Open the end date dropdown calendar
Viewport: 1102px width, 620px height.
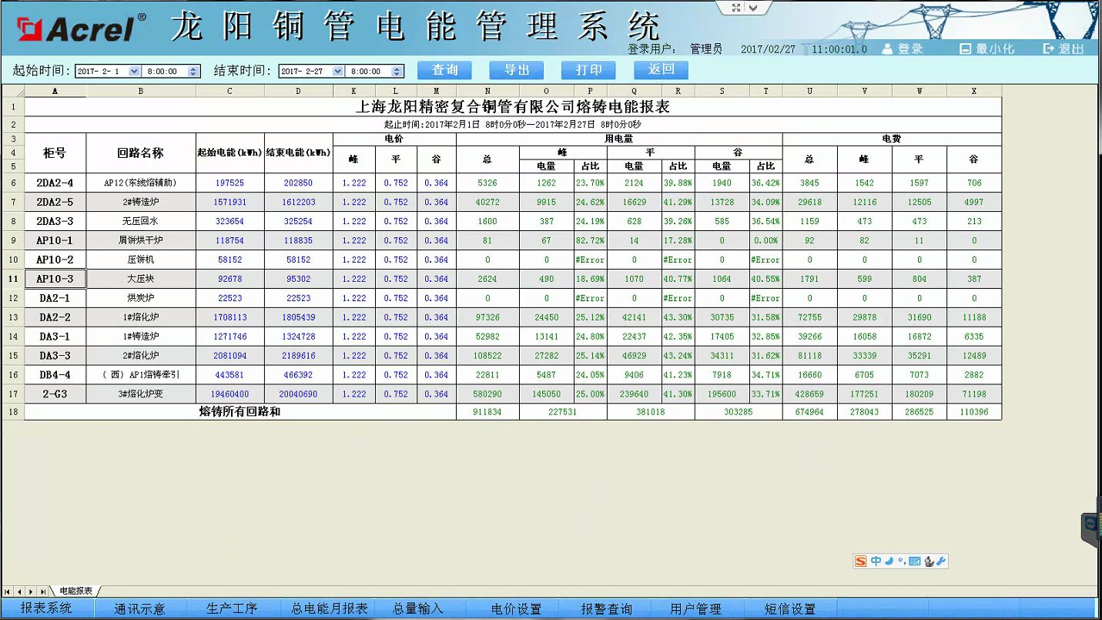(x=337, y=71)
